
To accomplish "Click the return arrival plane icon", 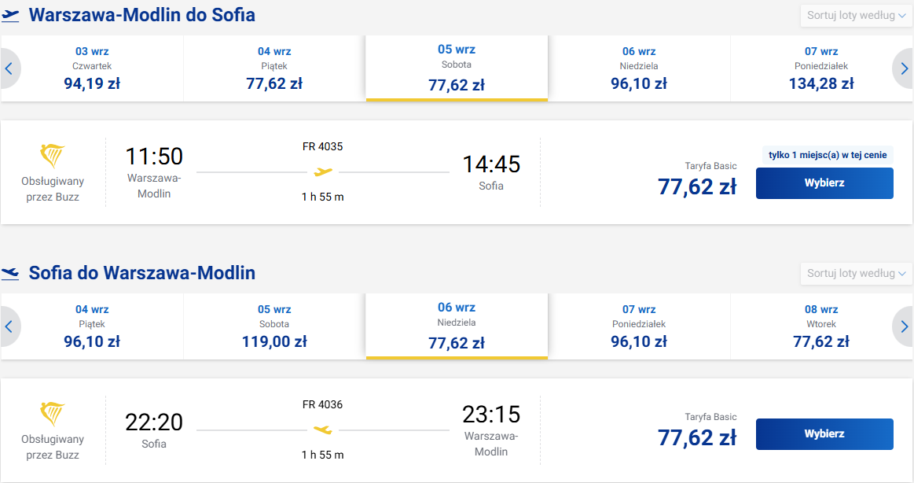I will click(10, 273).
